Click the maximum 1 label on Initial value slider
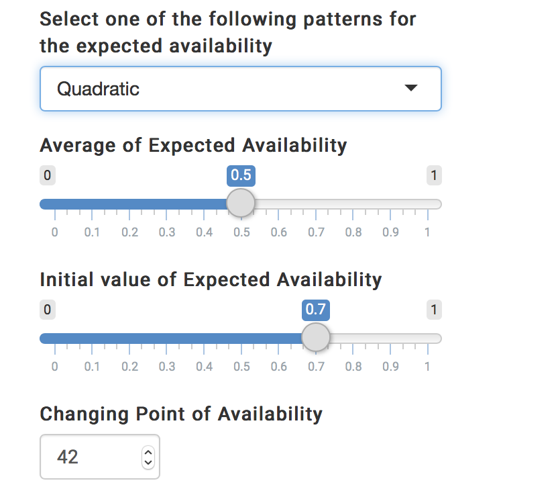 [x=434, y=310]
